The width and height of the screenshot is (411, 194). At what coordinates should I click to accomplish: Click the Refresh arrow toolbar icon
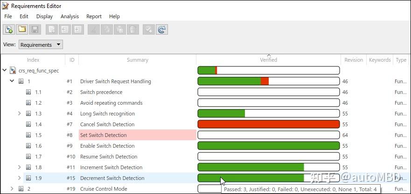[162, 29]
